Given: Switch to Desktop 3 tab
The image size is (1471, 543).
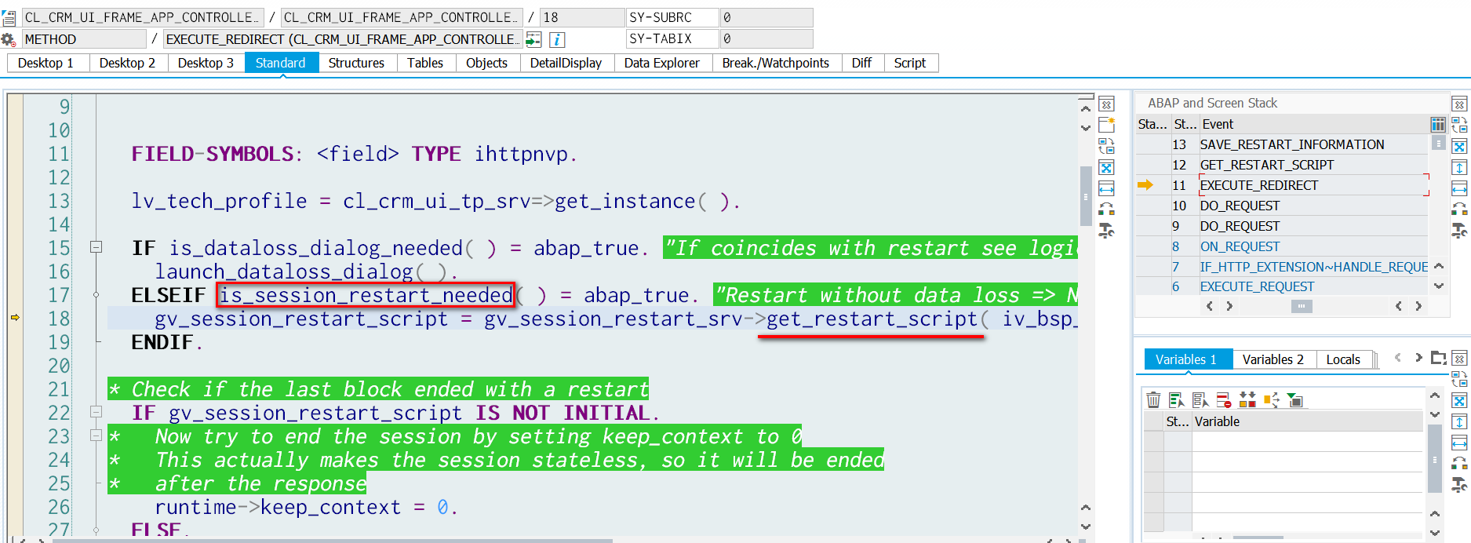Looking at the screenshot, I should (206, 63).
